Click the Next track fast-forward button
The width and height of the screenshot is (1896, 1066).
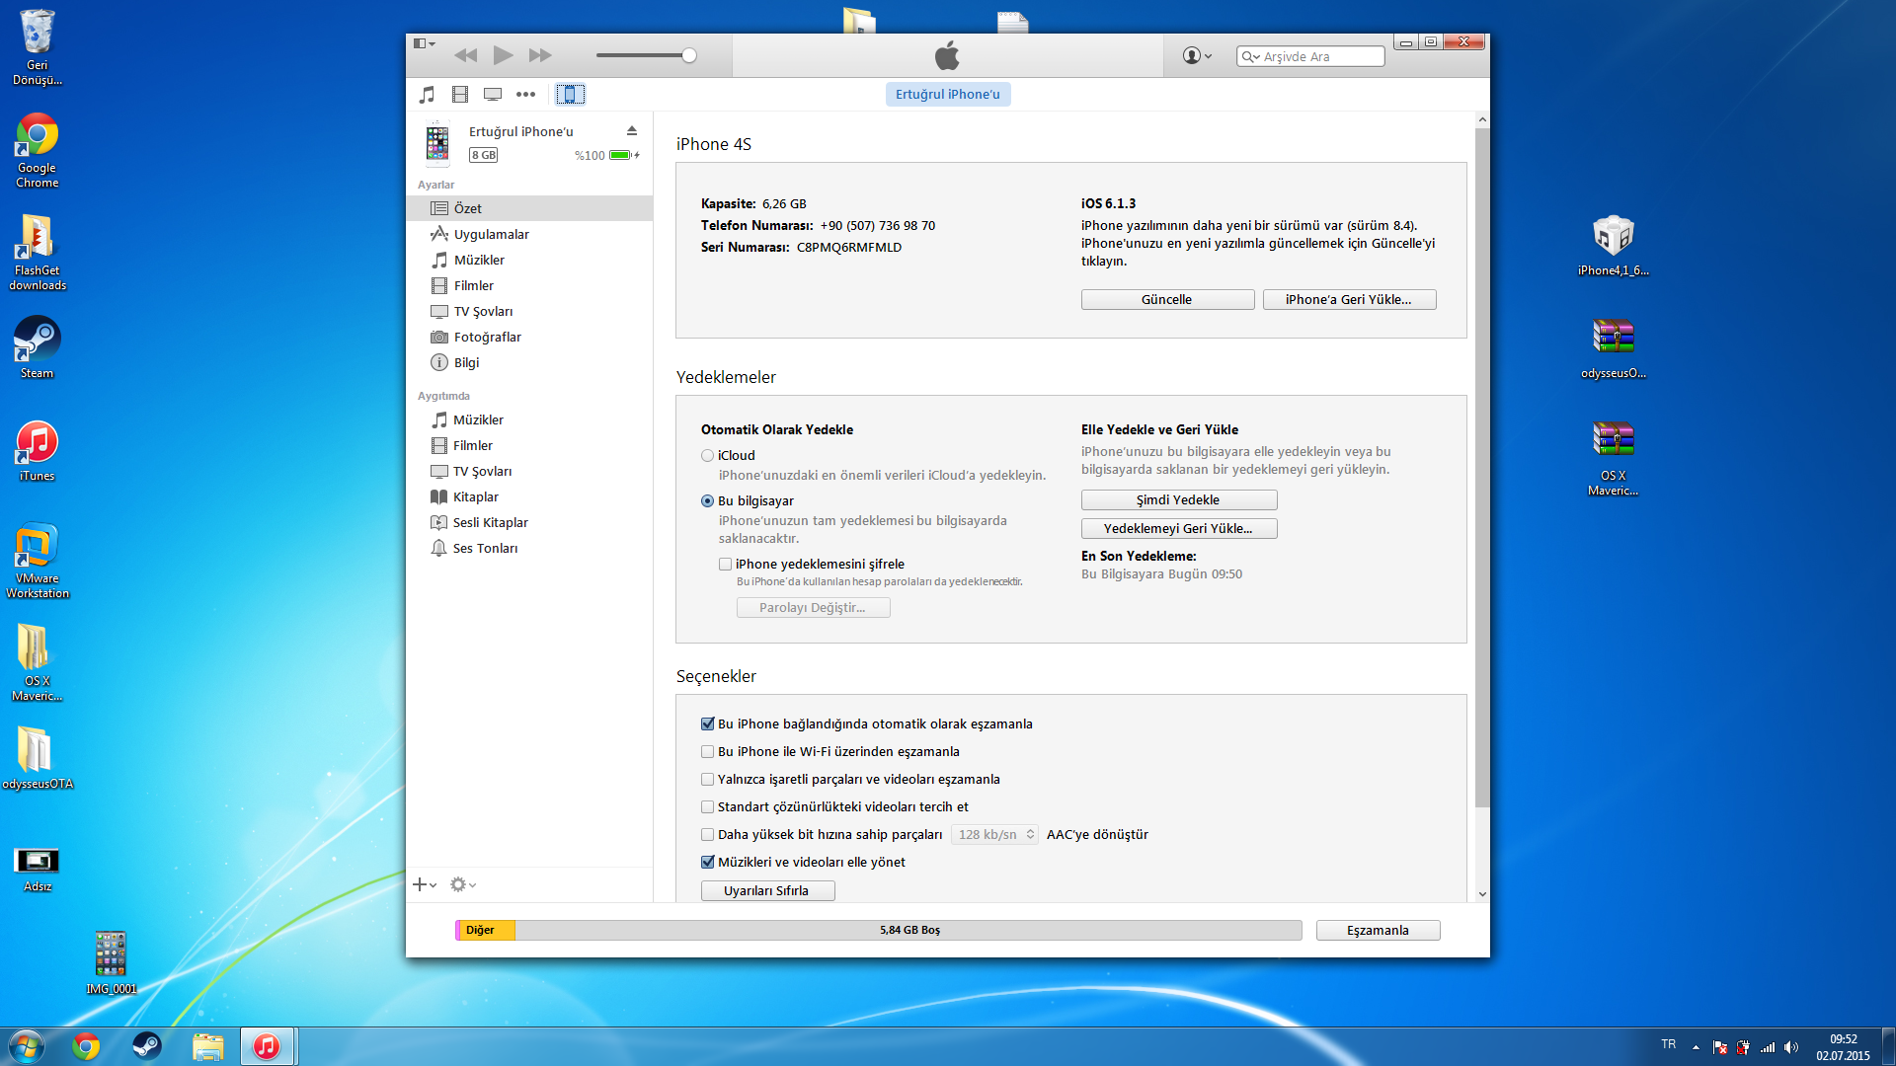point(540,55)
